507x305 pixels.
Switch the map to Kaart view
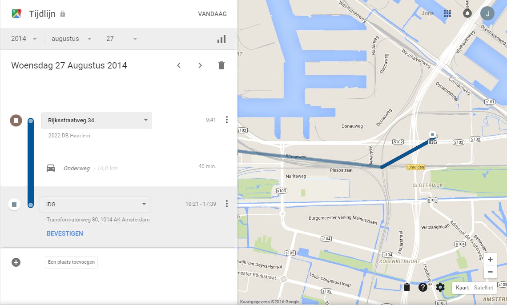tap(462, 288)
